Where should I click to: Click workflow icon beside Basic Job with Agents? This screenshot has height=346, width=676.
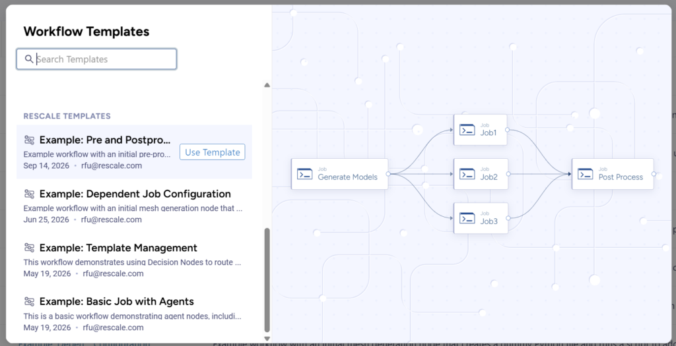29,301
